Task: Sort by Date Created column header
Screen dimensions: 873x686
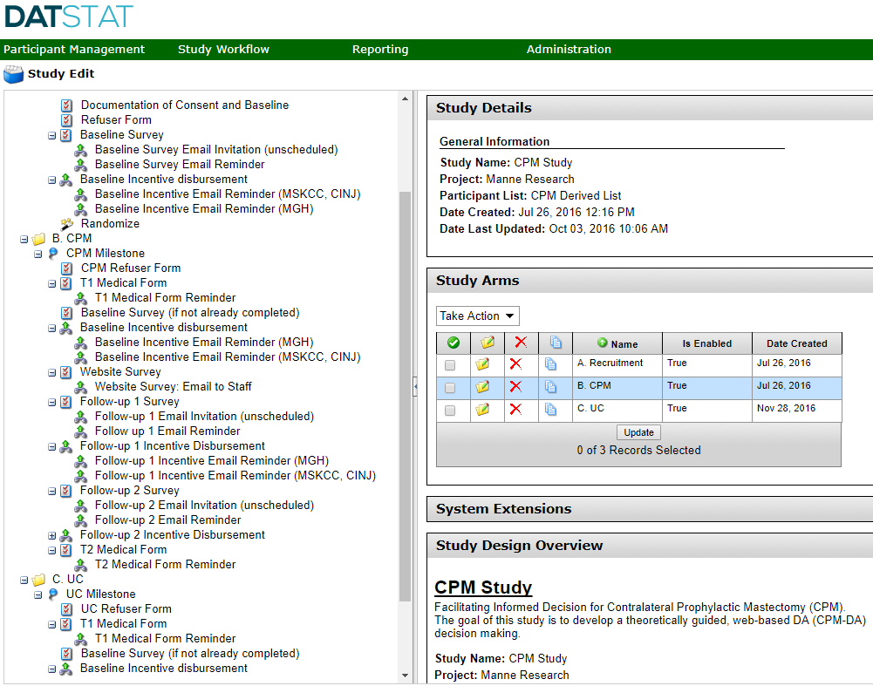Action: click(797, 343)
